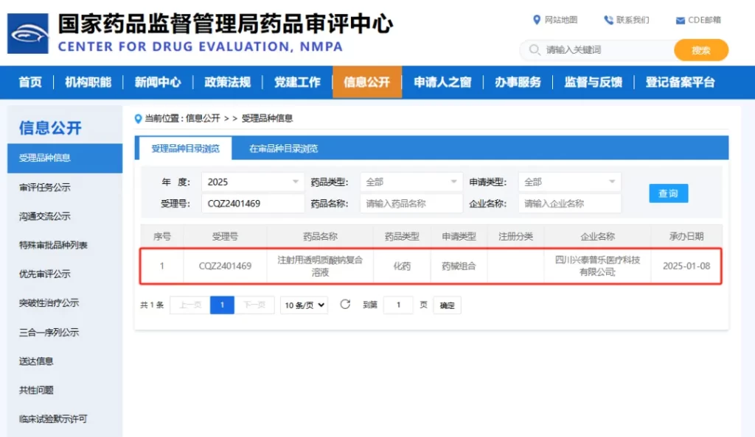Select 受理品种信息 in the sidebar
Screen dimensions: 755x437
coord(65,158)
